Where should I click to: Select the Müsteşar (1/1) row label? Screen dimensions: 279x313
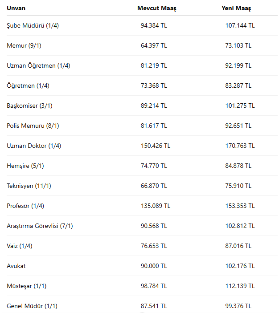[27, 286]
